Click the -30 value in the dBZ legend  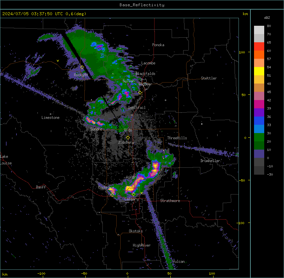coord(270,175)
